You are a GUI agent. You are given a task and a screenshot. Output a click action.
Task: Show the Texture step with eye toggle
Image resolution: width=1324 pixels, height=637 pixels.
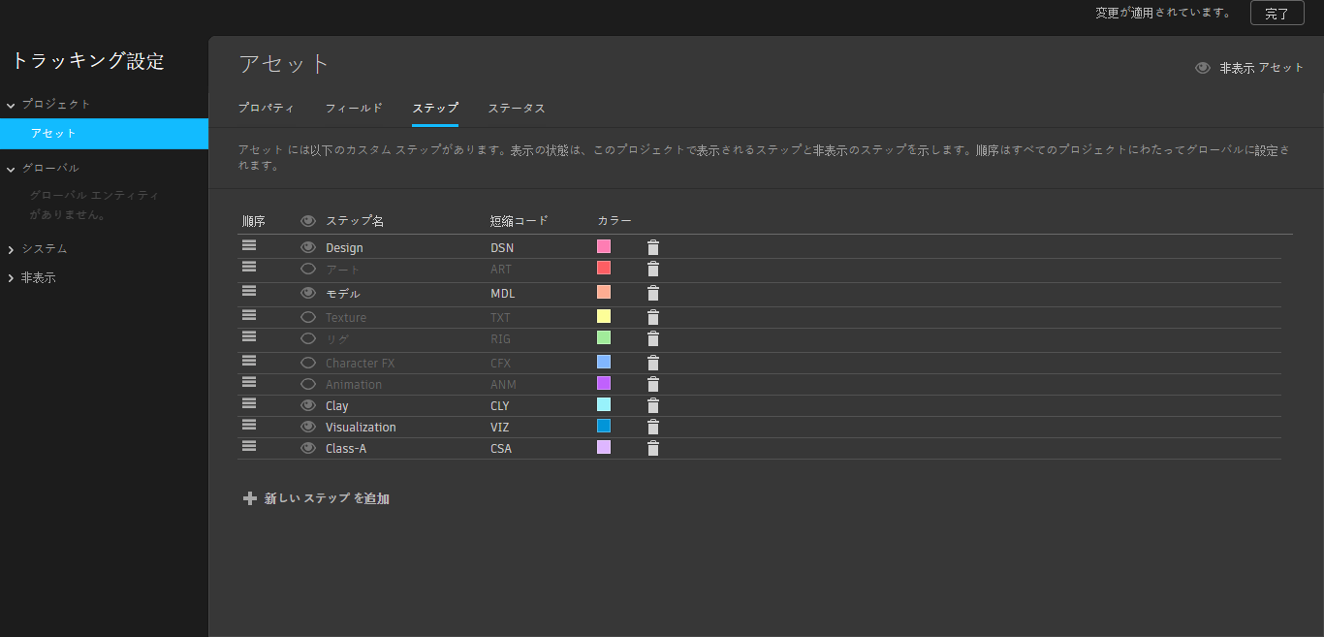[308, 317]
